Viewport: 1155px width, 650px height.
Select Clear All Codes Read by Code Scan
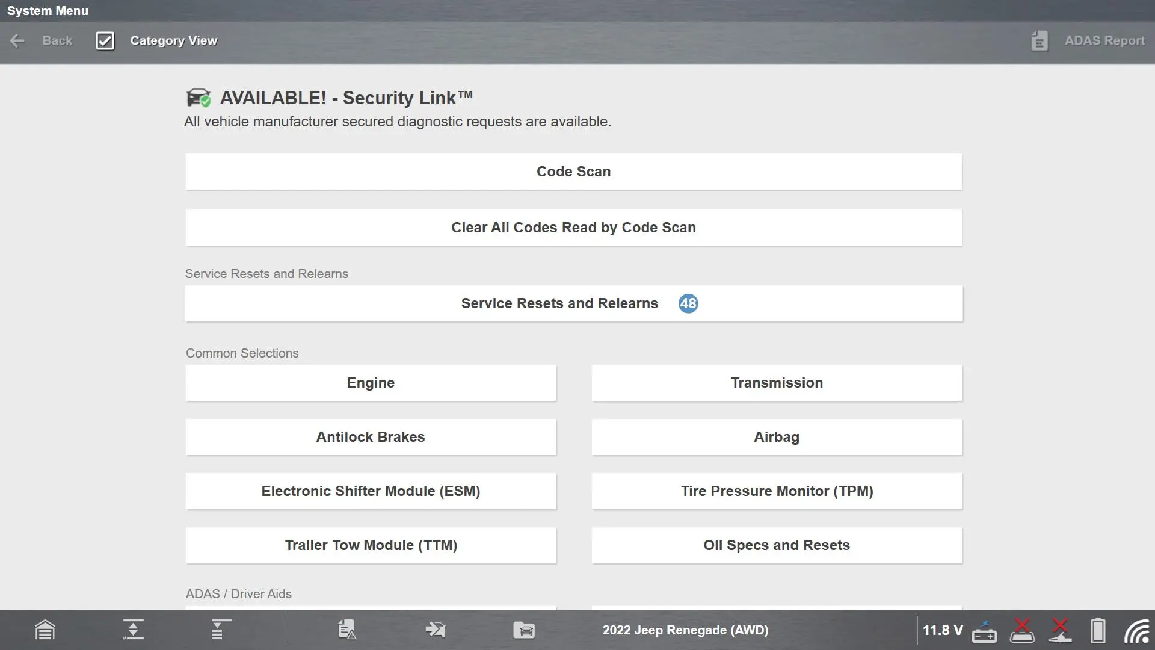[x=573, y=227]
